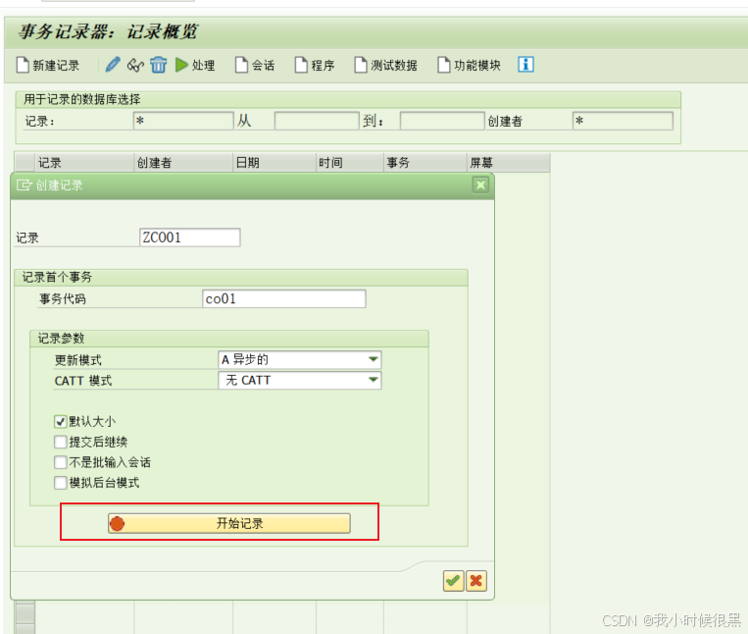Confirm with the green checkmark button
Image resolution: width=748 pixels, height=634 pixels.
click(453, 581)
